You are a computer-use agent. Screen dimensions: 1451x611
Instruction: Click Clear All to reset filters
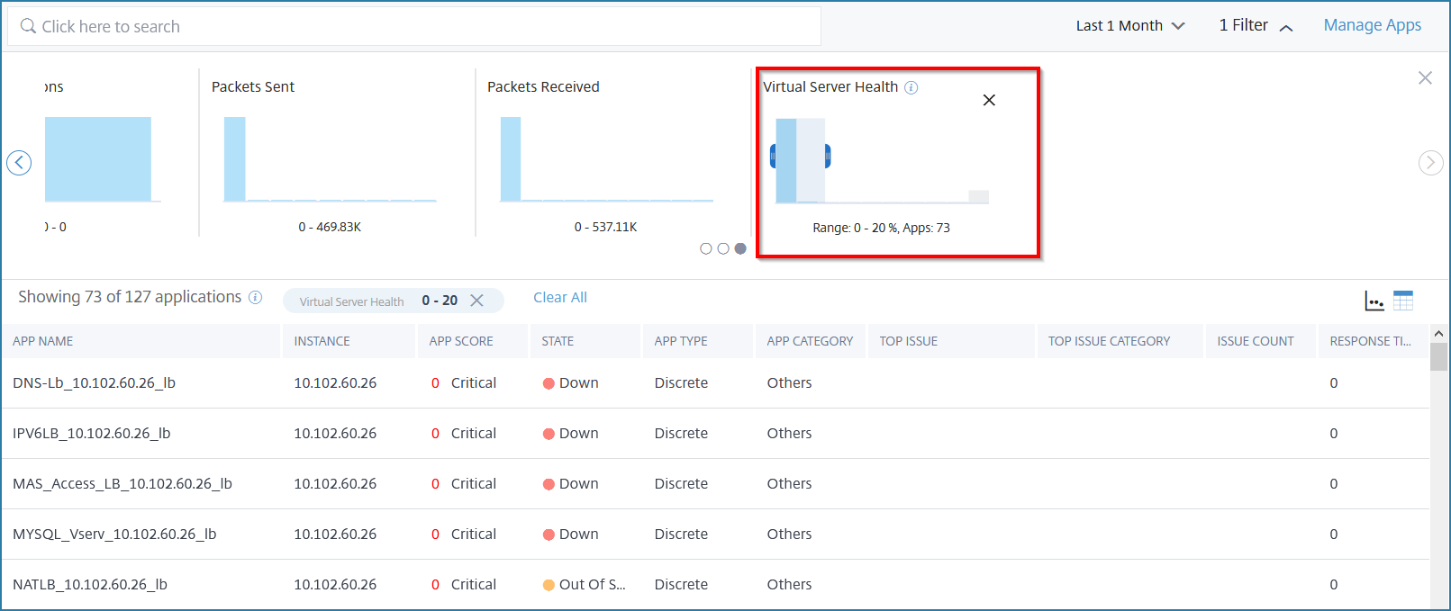pyautogui.click(x=560, y=298)
